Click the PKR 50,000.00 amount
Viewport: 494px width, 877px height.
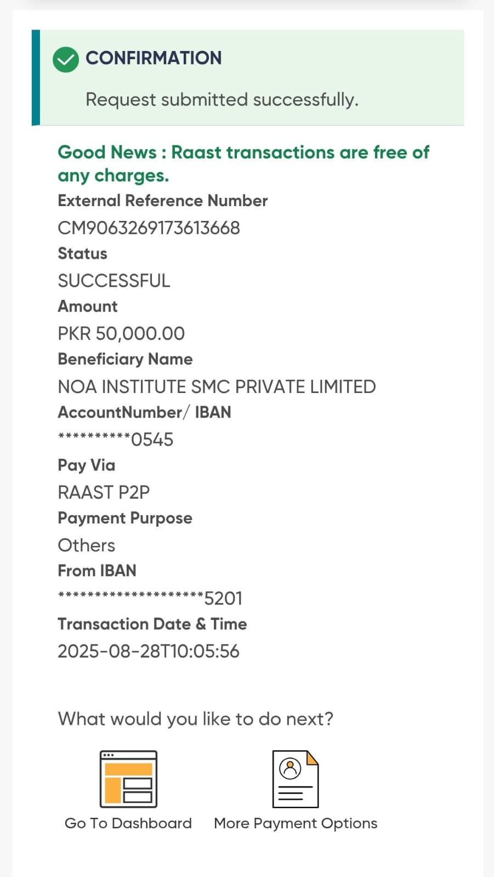[x=121, y=333]
